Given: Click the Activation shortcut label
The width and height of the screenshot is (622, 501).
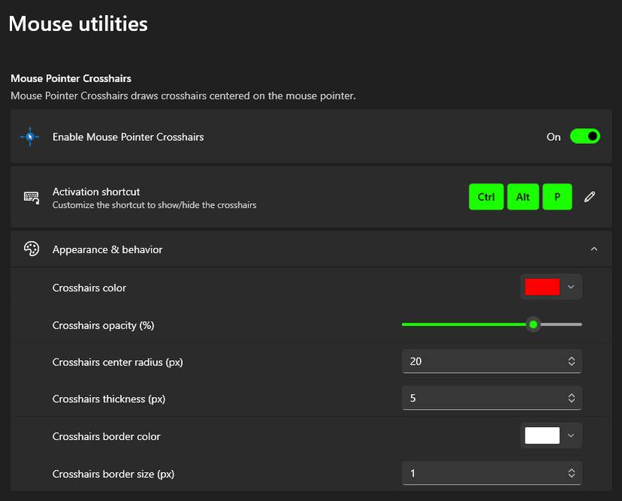Looking at the screenshot, I should pyautogui.click(x=96, y=192).
